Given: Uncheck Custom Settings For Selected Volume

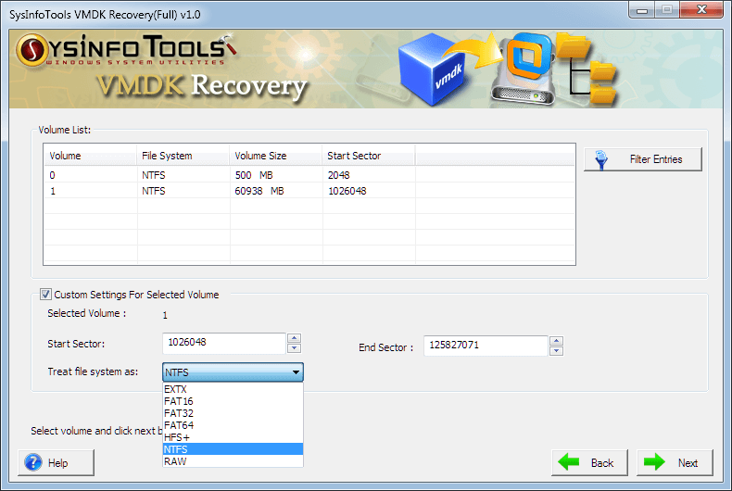Looking at the screenshot, I should pyautogui.click(x=45, y=295).
